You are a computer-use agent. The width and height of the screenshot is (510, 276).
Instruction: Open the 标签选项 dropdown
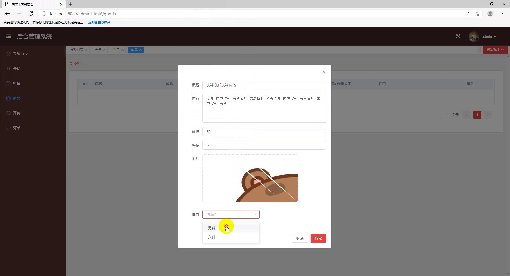click(x=495, y=50)
